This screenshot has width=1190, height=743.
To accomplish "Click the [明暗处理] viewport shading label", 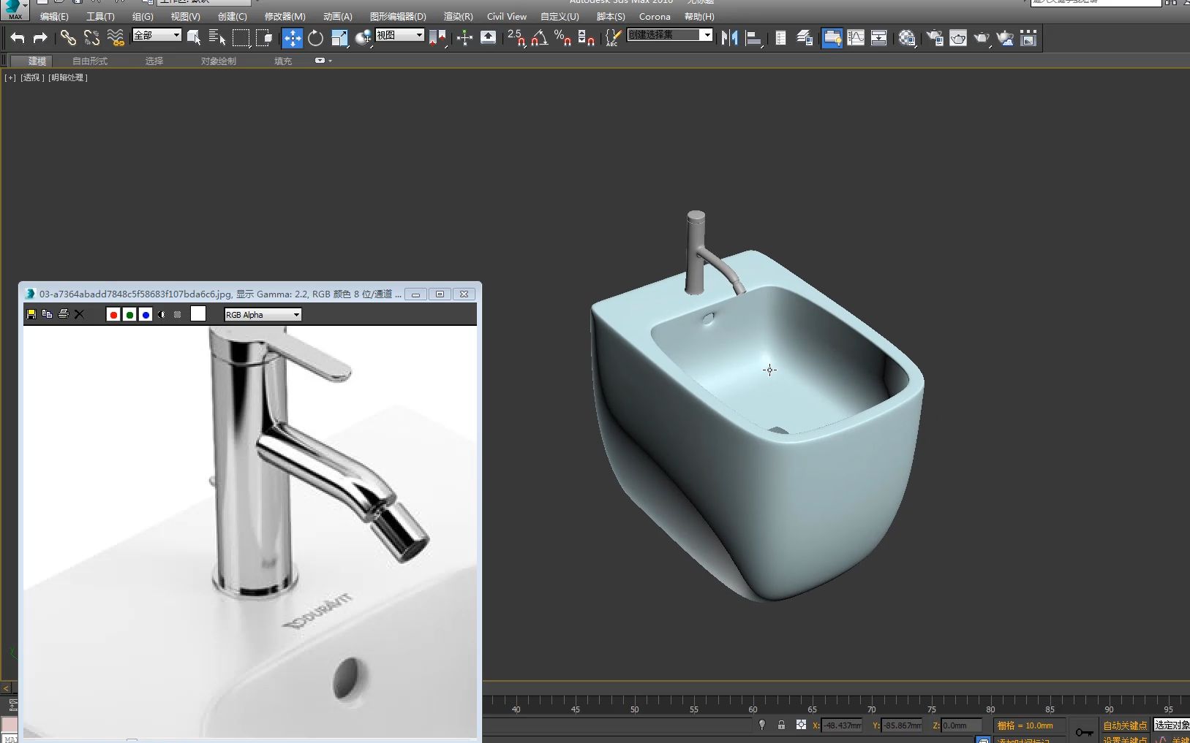I will point(68,77).
